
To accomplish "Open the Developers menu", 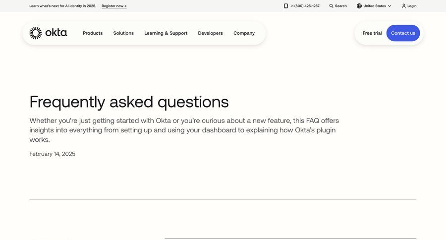I will click(211, 33).
